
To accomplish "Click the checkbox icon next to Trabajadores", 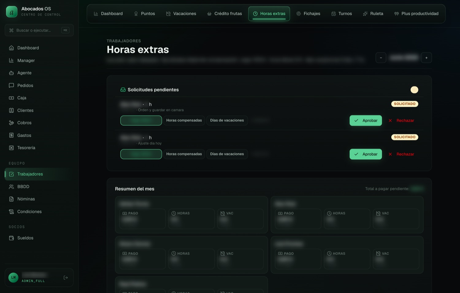I will point(11,174).
